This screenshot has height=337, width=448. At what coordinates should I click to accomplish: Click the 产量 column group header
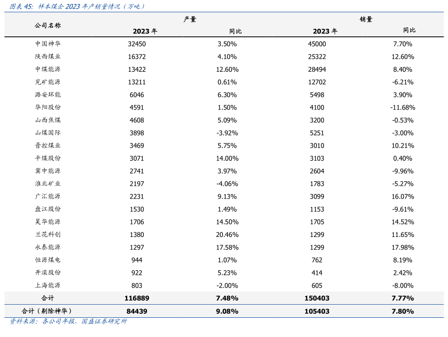pos(190,19)
